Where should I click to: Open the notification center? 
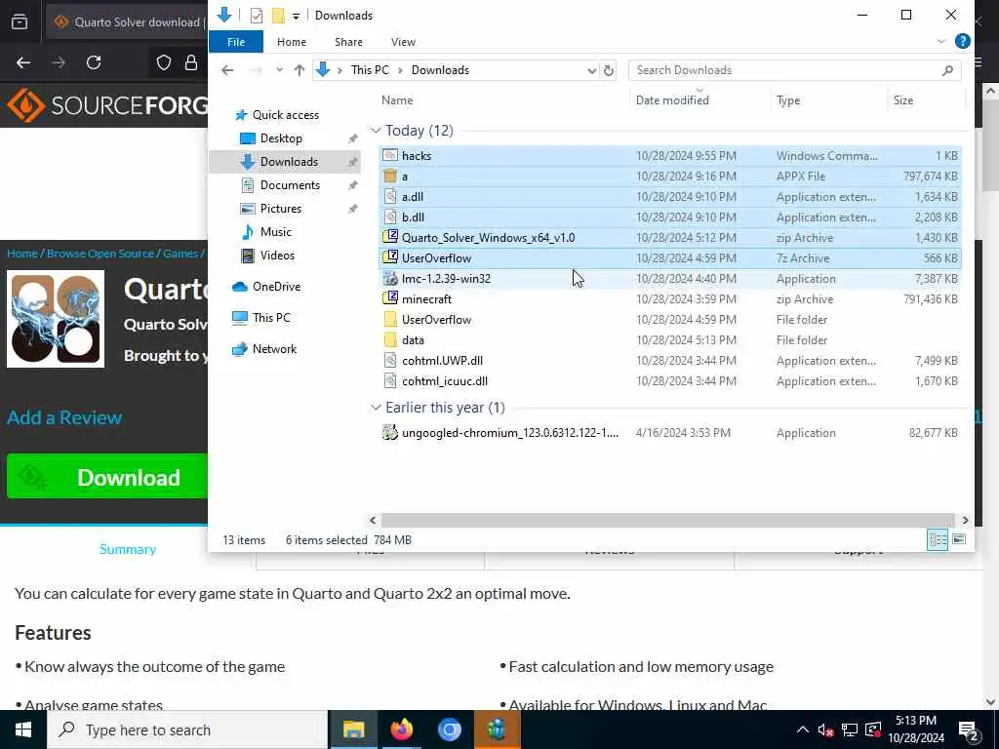tap(969, 729)
